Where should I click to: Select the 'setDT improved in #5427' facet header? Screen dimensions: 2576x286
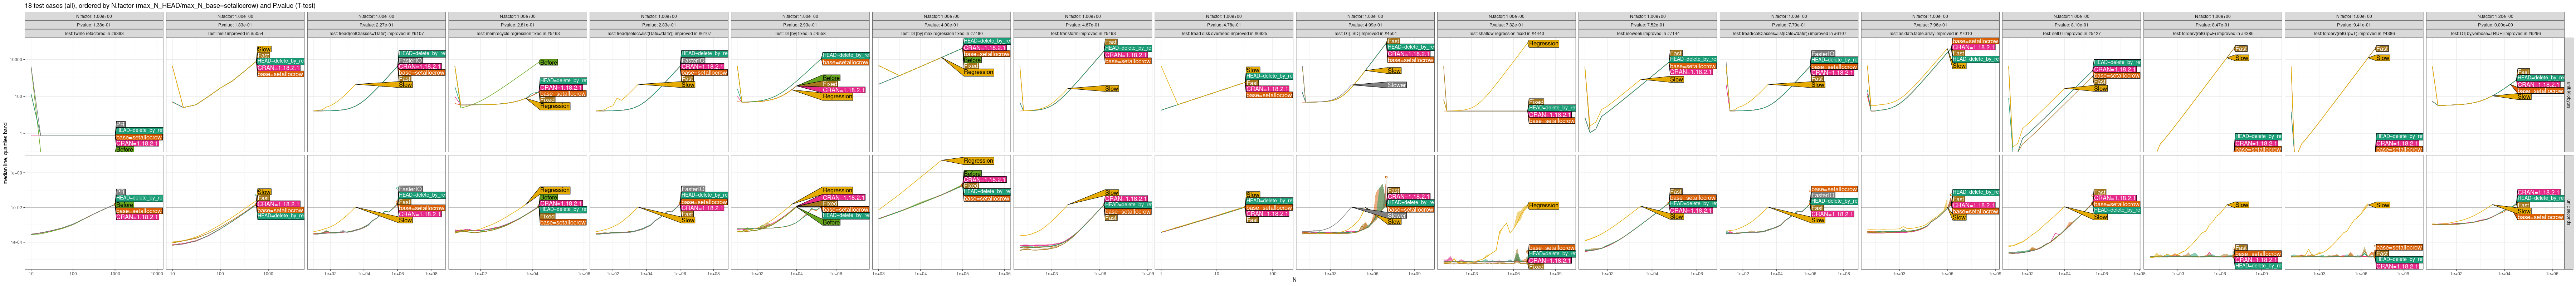click(x=2070, y=33)
